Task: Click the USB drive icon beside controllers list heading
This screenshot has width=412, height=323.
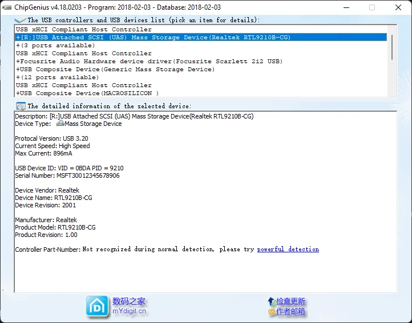Action: 20,20
